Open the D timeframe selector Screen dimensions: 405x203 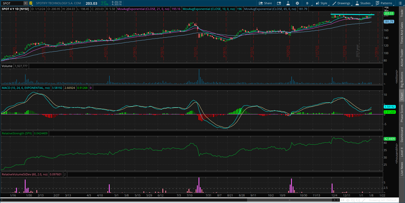307,3
